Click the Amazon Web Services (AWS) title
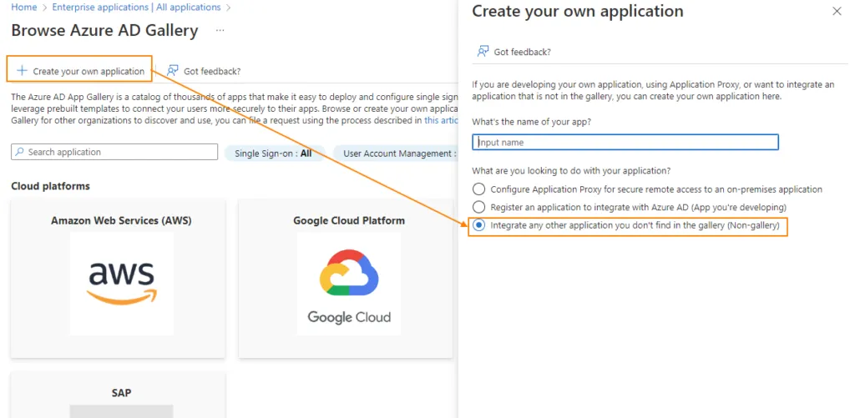 pos(121,221)
